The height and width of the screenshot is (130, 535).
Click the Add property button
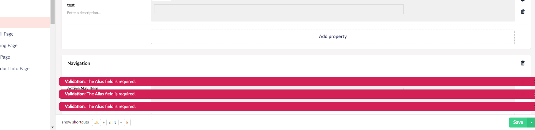[x=333, y=37]
